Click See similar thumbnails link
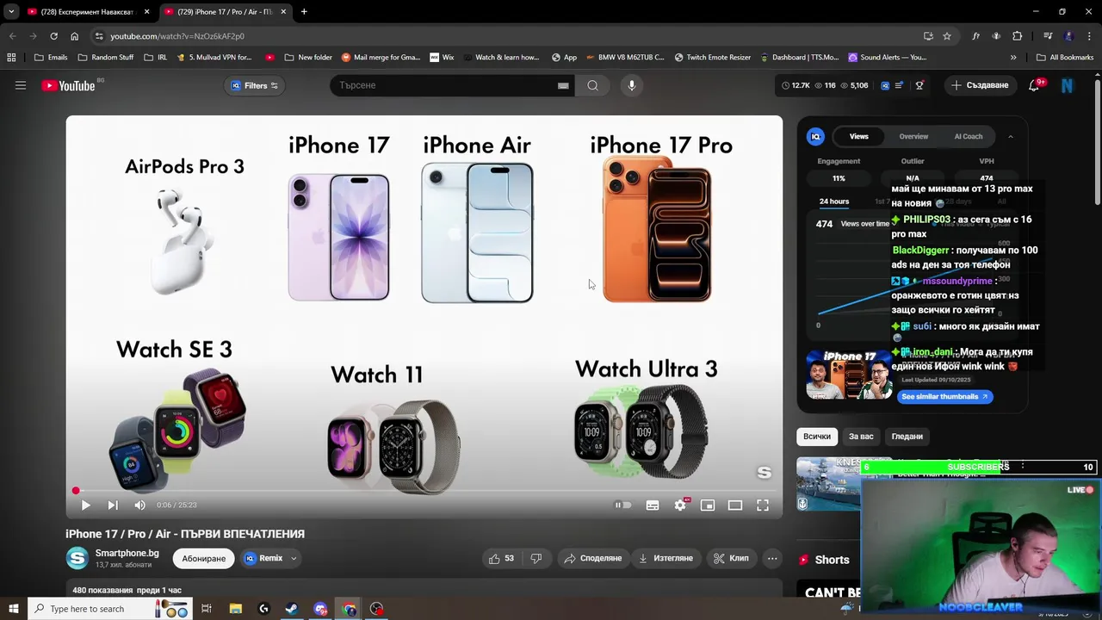This screenshot has height=620, width=1102. [944, 396]
